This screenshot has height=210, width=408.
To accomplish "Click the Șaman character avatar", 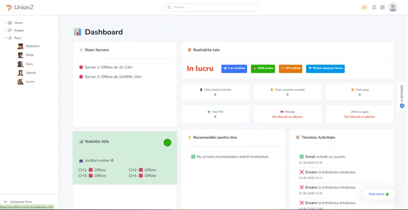I will pyautogui.click(x=20, y=73).
